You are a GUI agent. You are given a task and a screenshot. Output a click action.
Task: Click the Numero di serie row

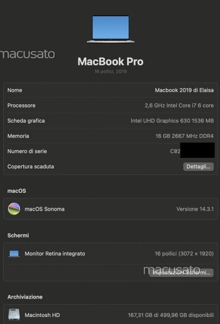click(x=110, y=151)
